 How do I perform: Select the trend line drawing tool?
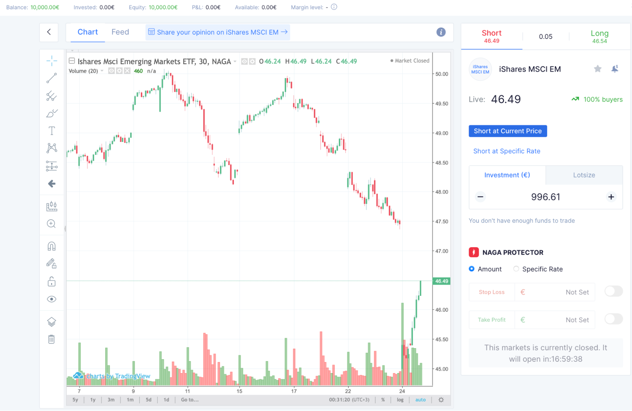coord(52,78)
